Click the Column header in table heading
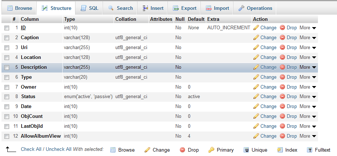This screenshot has width=337, height=156. (x=30, y=19)
